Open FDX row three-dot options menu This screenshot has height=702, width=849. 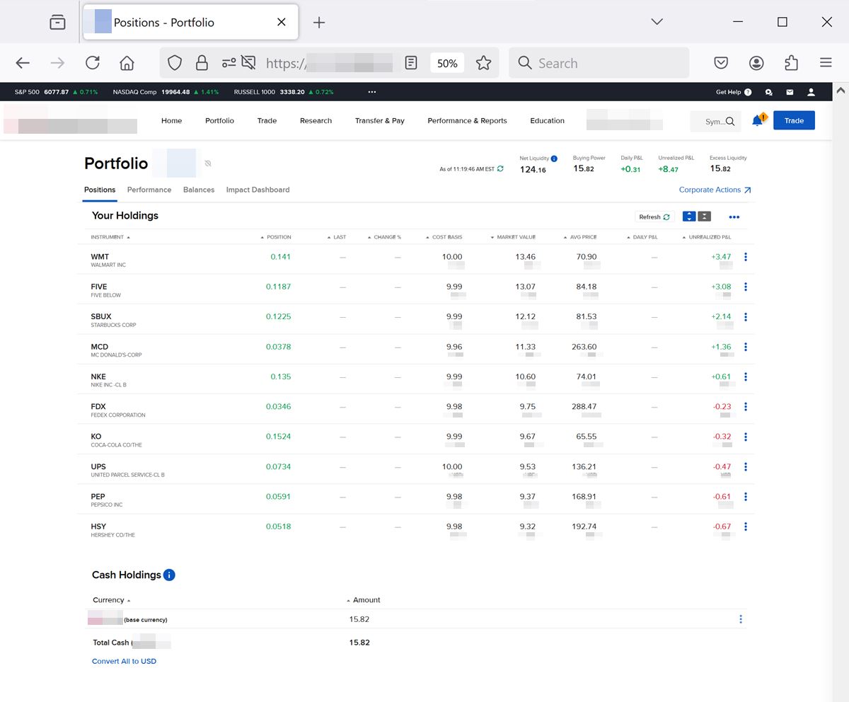pyautogui.click(x=746, y=407)
